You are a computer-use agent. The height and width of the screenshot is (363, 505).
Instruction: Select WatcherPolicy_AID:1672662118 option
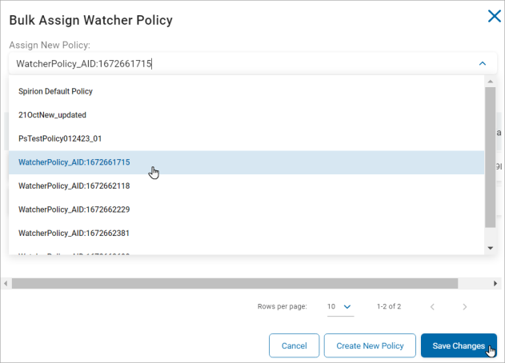click(x=74, y=185)
